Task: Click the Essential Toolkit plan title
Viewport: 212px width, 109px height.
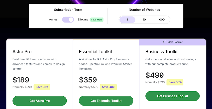Action: click(x=96, y=52)
